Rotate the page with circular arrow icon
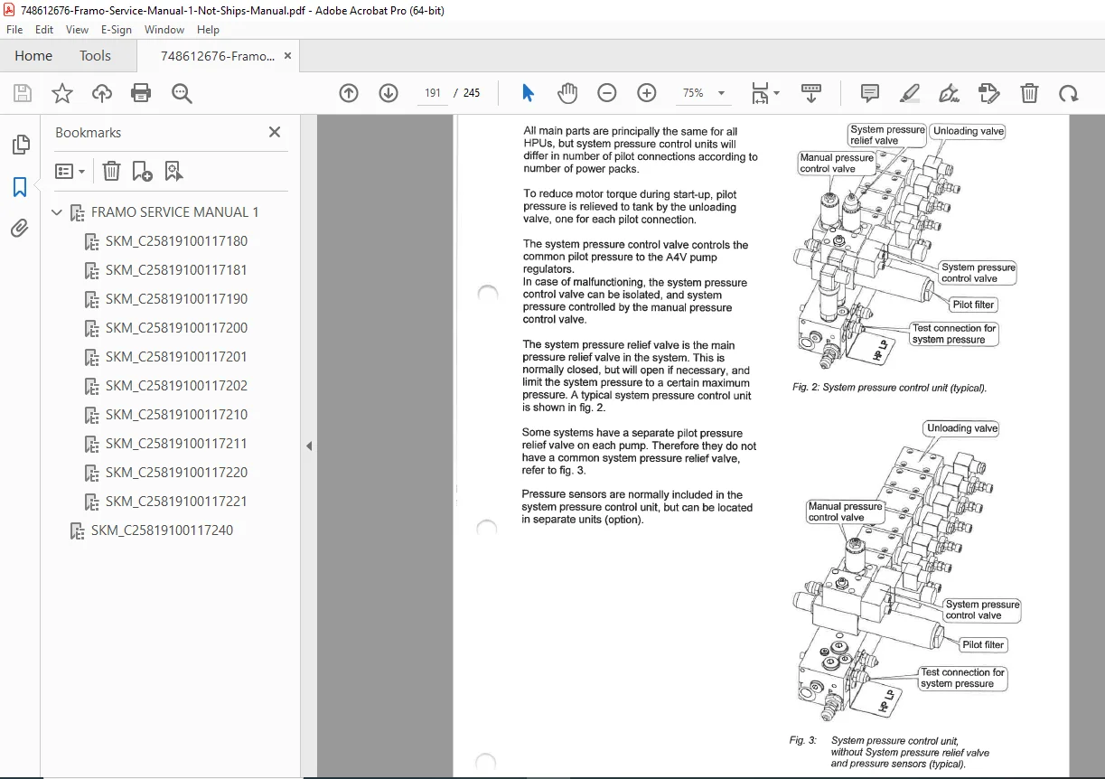Viewport: 1105px width, 779px height. point(1069,93)
